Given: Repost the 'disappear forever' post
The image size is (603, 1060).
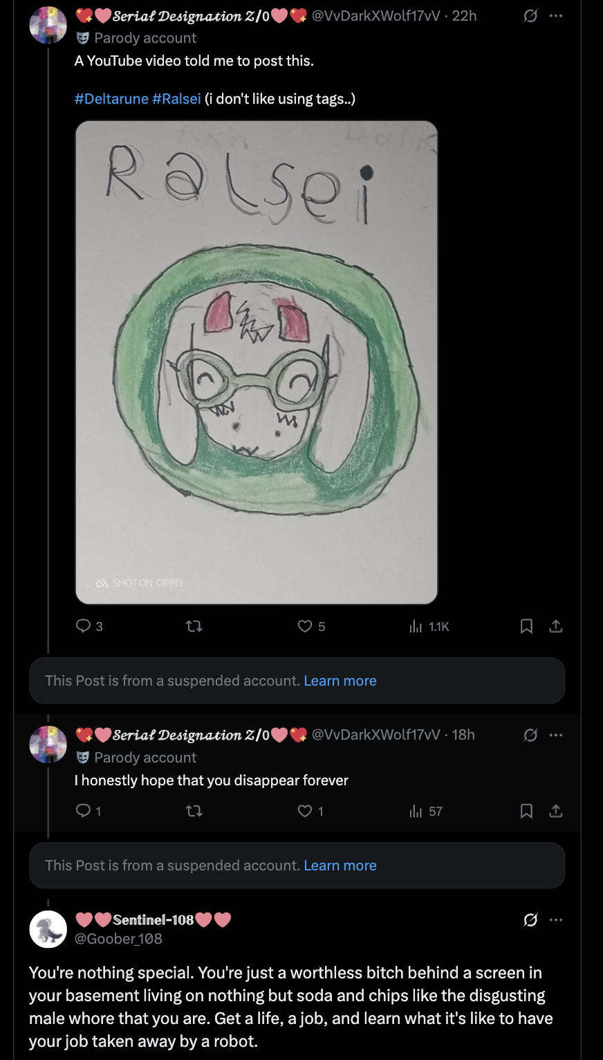Looking at the screenshot, I should (194, 811).
